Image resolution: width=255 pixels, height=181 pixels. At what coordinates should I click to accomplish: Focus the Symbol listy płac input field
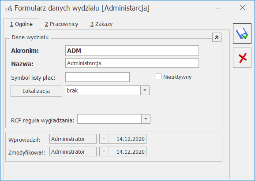coord(97,77)
